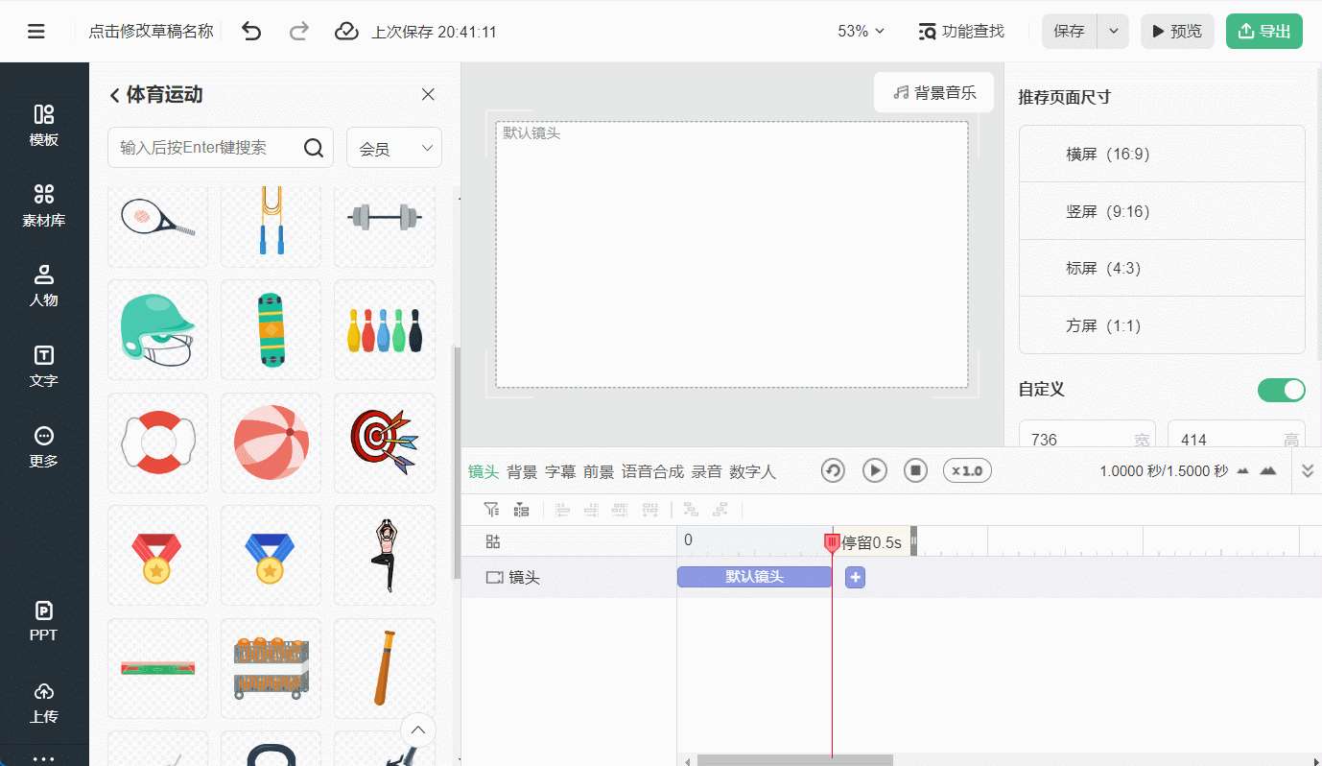Switch to the 录音 tab
Screen dimensions: 1322x766
tap(706, 471)
